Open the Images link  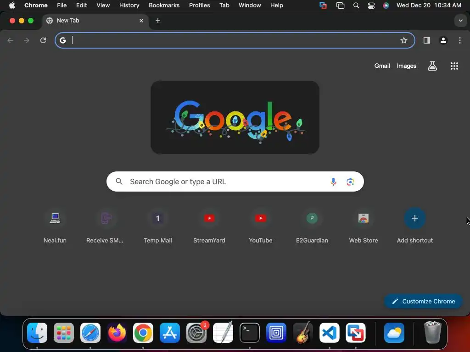point(407,66)
